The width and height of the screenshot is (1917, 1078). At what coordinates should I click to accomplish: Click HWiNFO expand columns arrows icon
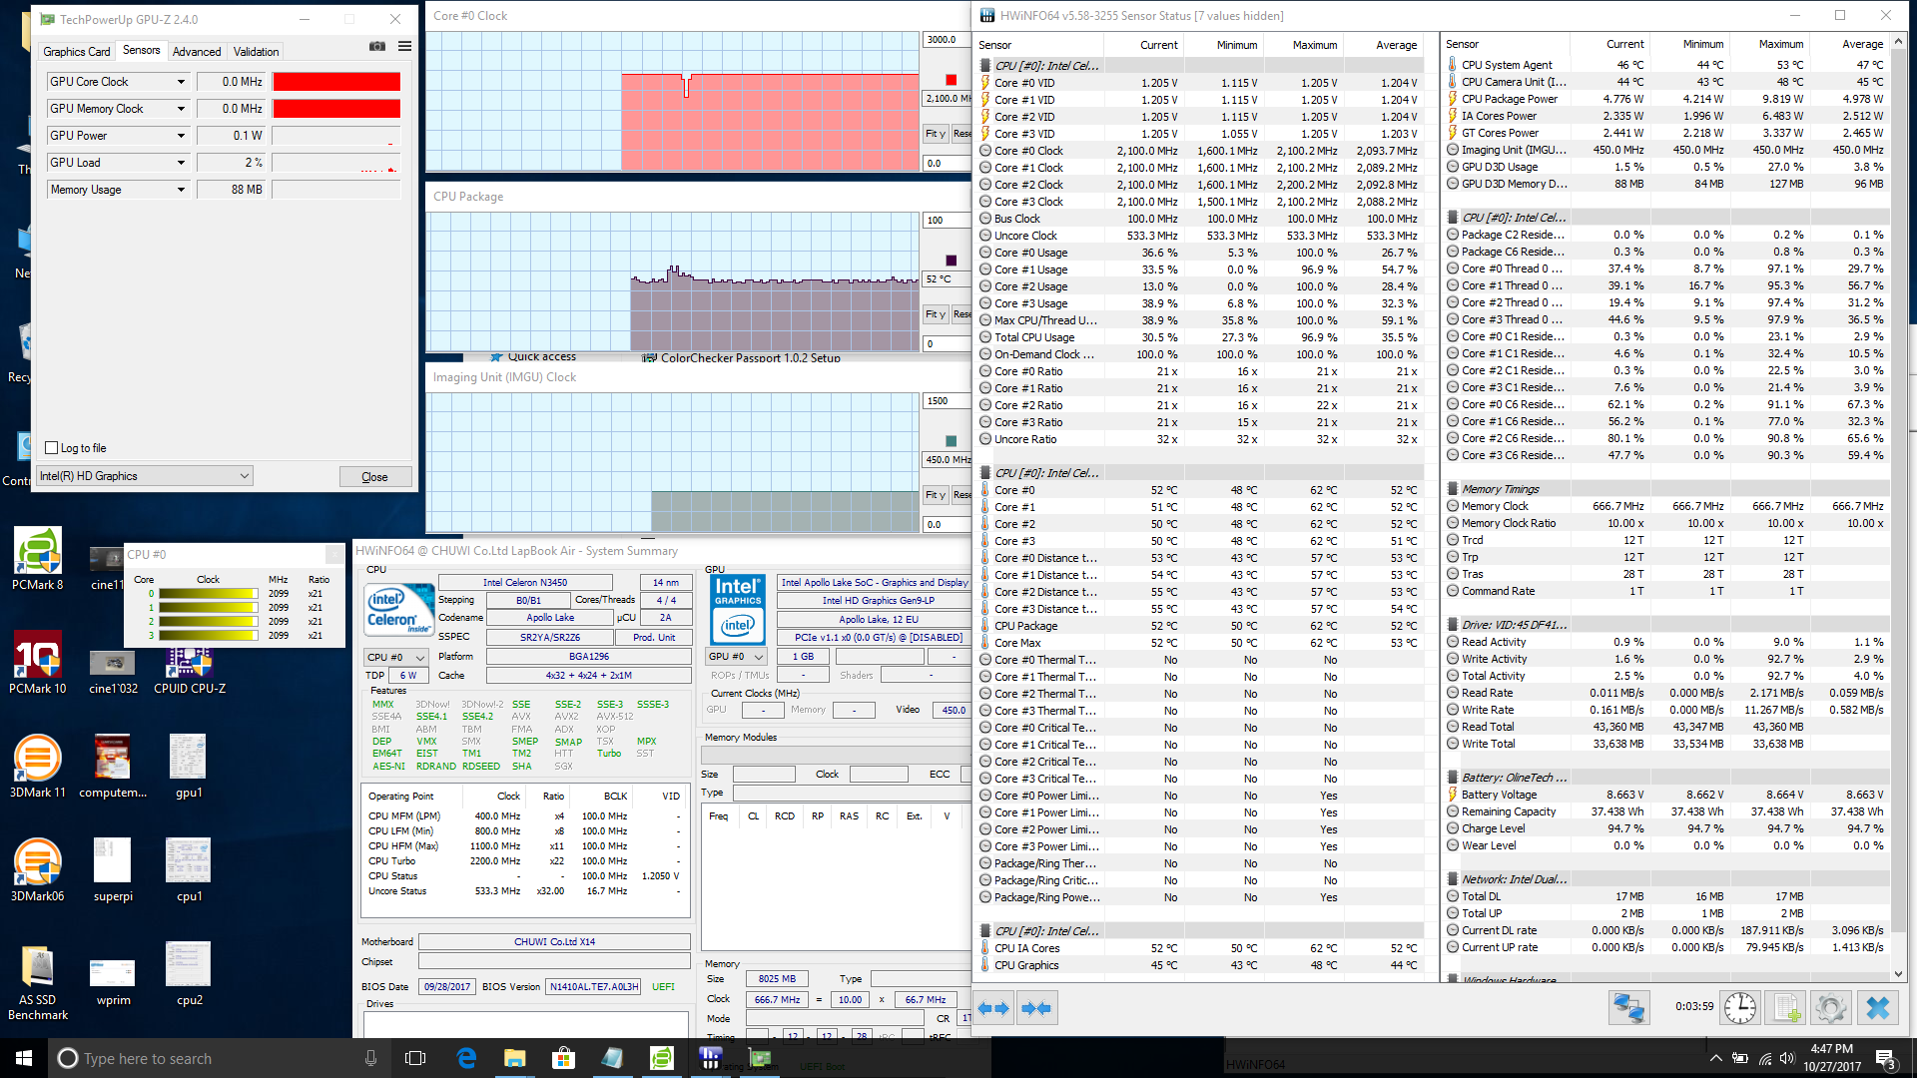pos(993,1008)
